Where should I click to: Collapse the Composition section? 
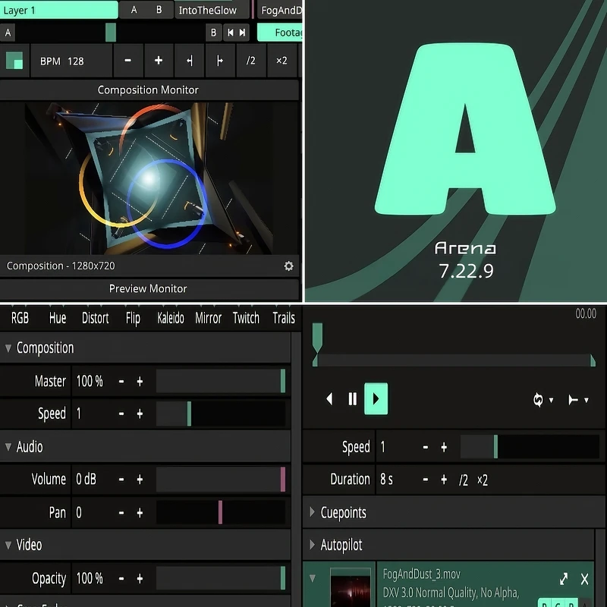(8, 348)
